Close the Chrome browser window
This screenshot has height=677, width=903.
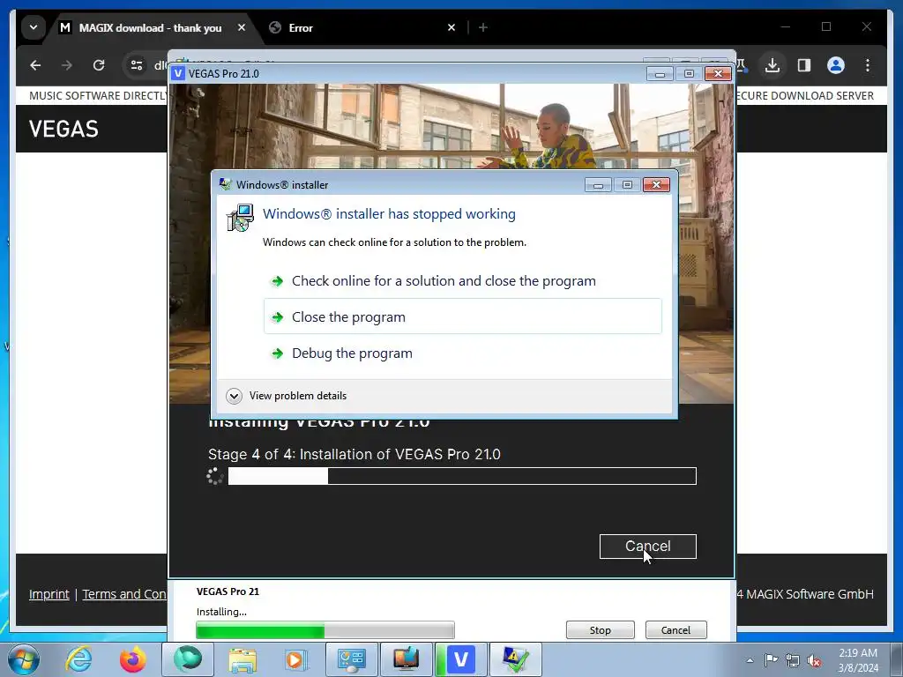866,26
